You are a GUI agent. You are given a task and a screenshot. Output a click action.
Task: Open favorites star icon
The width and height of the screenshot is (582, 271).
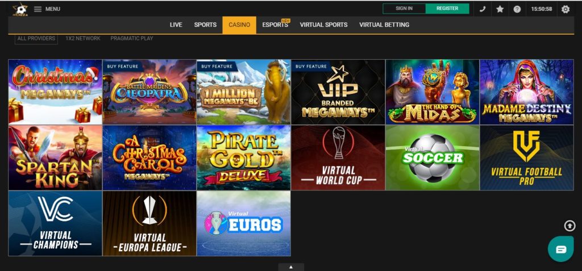click(500, 9)
